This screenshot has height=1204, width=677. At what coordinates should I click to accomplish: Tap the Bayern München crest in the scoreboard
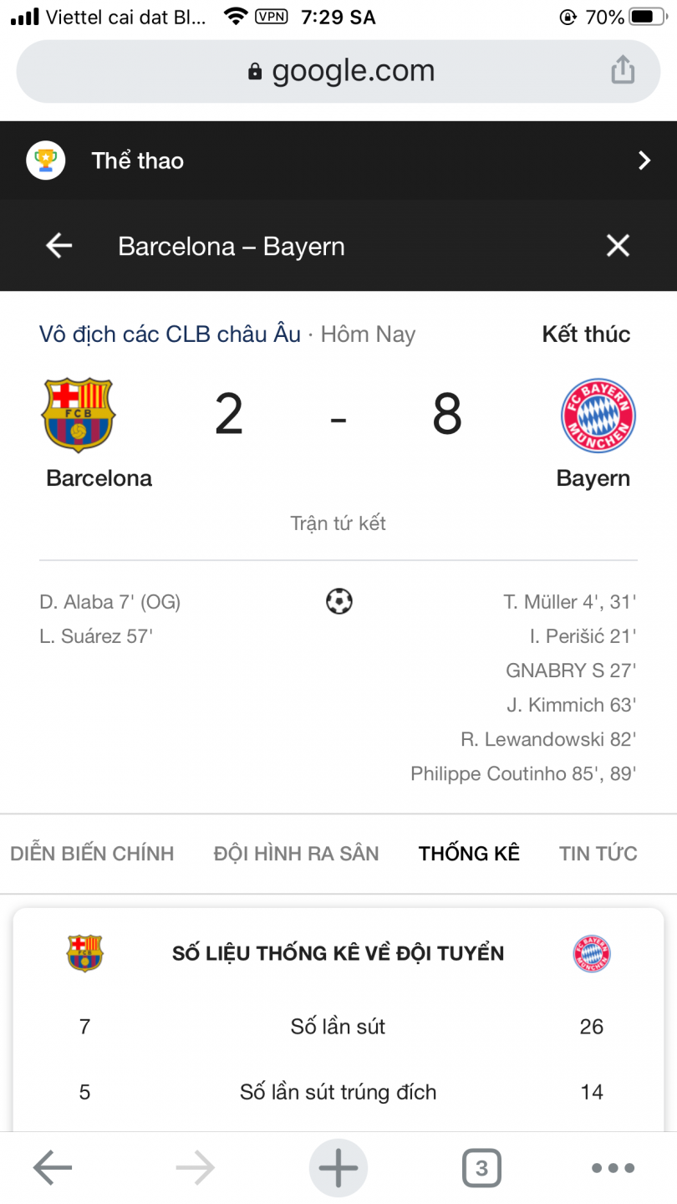598,416
